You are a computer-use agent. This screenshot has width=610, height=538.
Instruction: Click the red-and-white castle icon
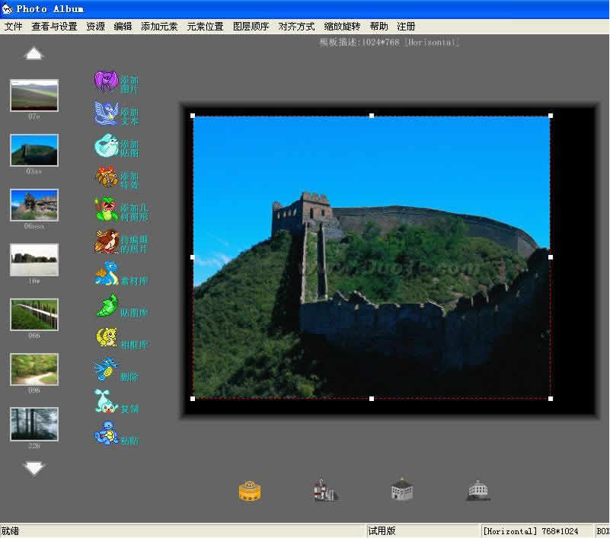pos(325,490)
